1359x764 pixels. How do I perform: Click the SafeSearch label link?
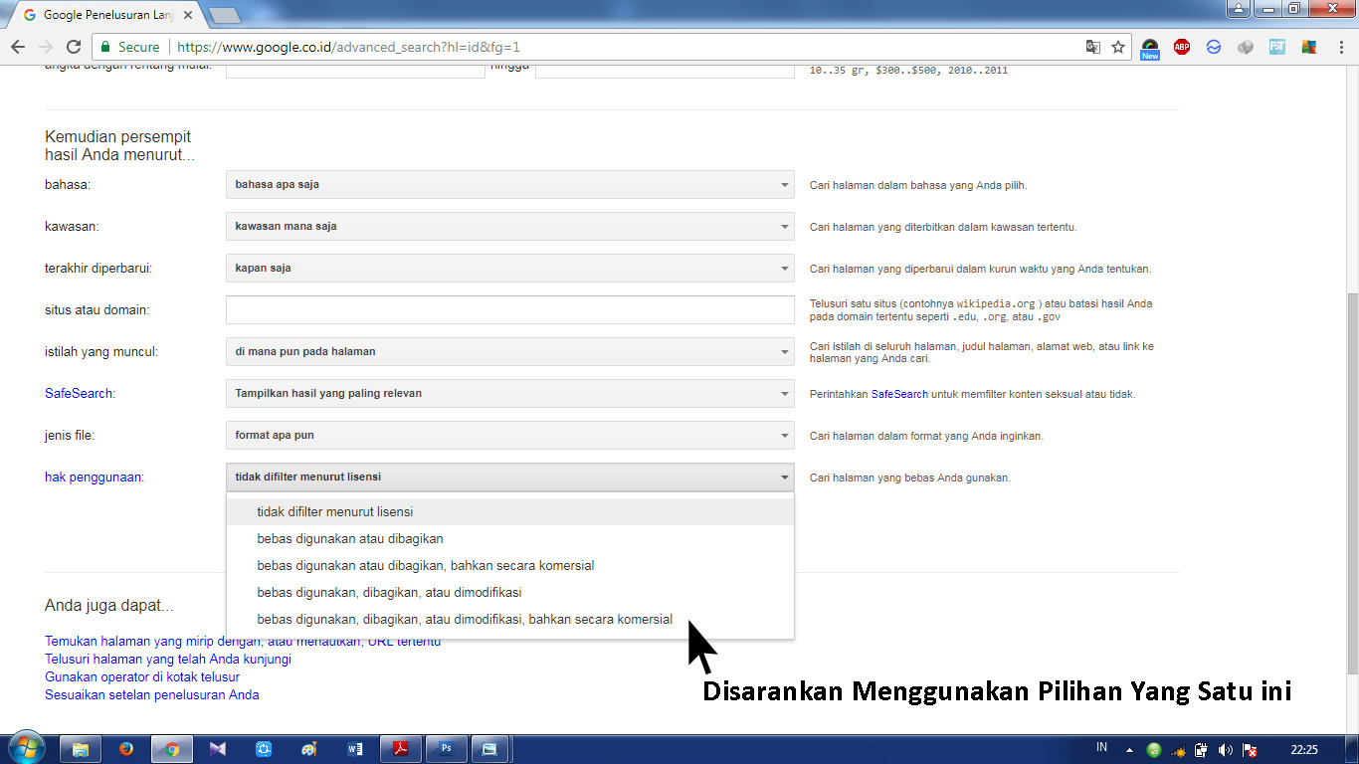point(78,393)
